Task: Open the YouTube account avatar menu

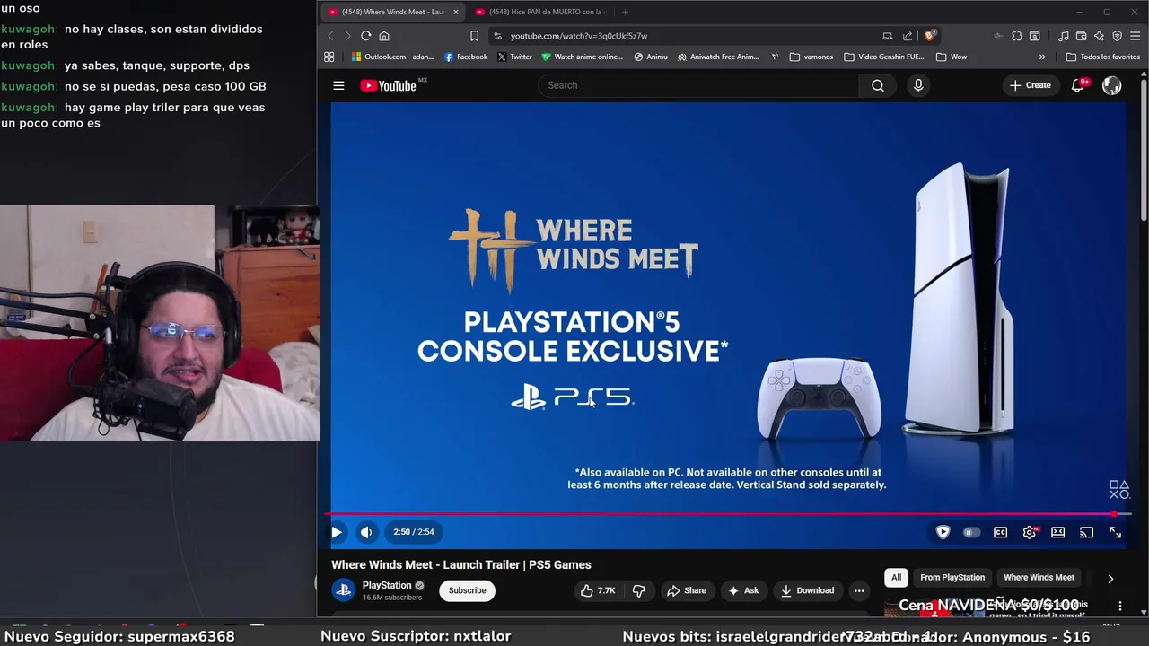Action: point(1112,85)
